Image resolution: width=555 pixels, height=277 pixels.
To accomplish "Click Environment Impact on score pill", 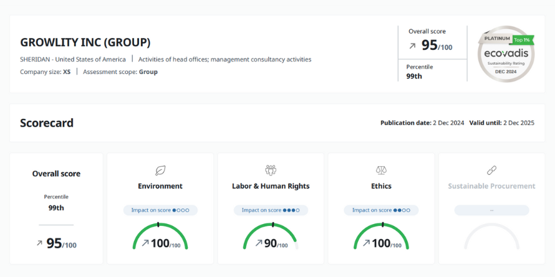I will (160, 210).
